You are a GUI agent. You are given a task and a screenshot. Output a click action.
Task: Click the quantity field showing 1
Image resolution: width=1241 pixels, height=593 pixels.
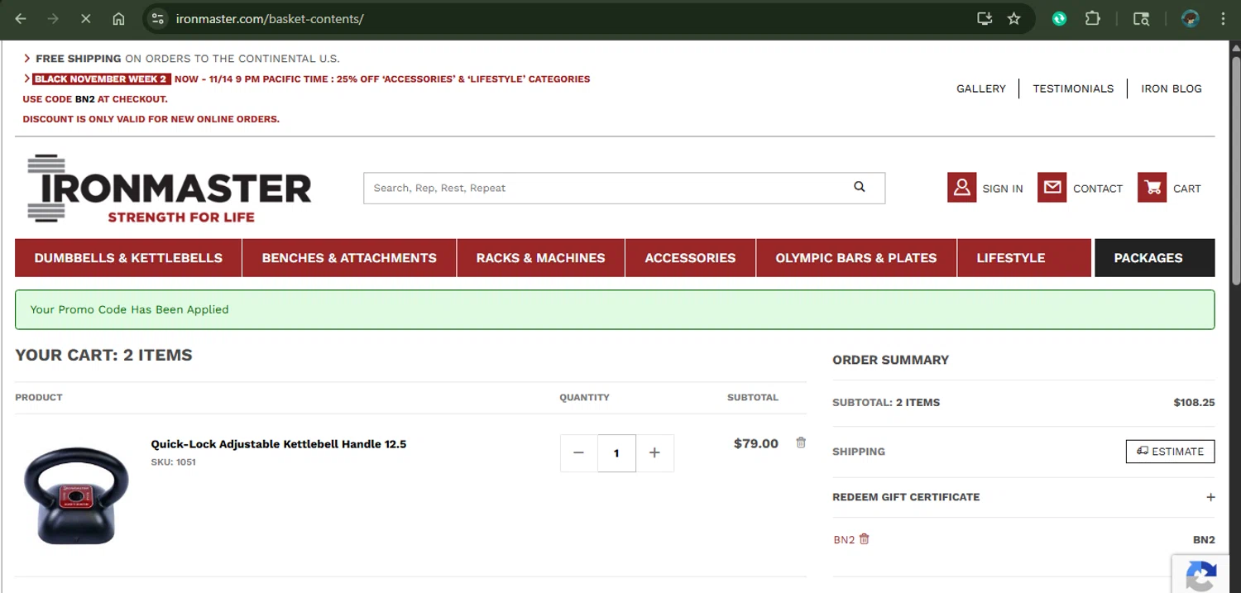point(616,453)
